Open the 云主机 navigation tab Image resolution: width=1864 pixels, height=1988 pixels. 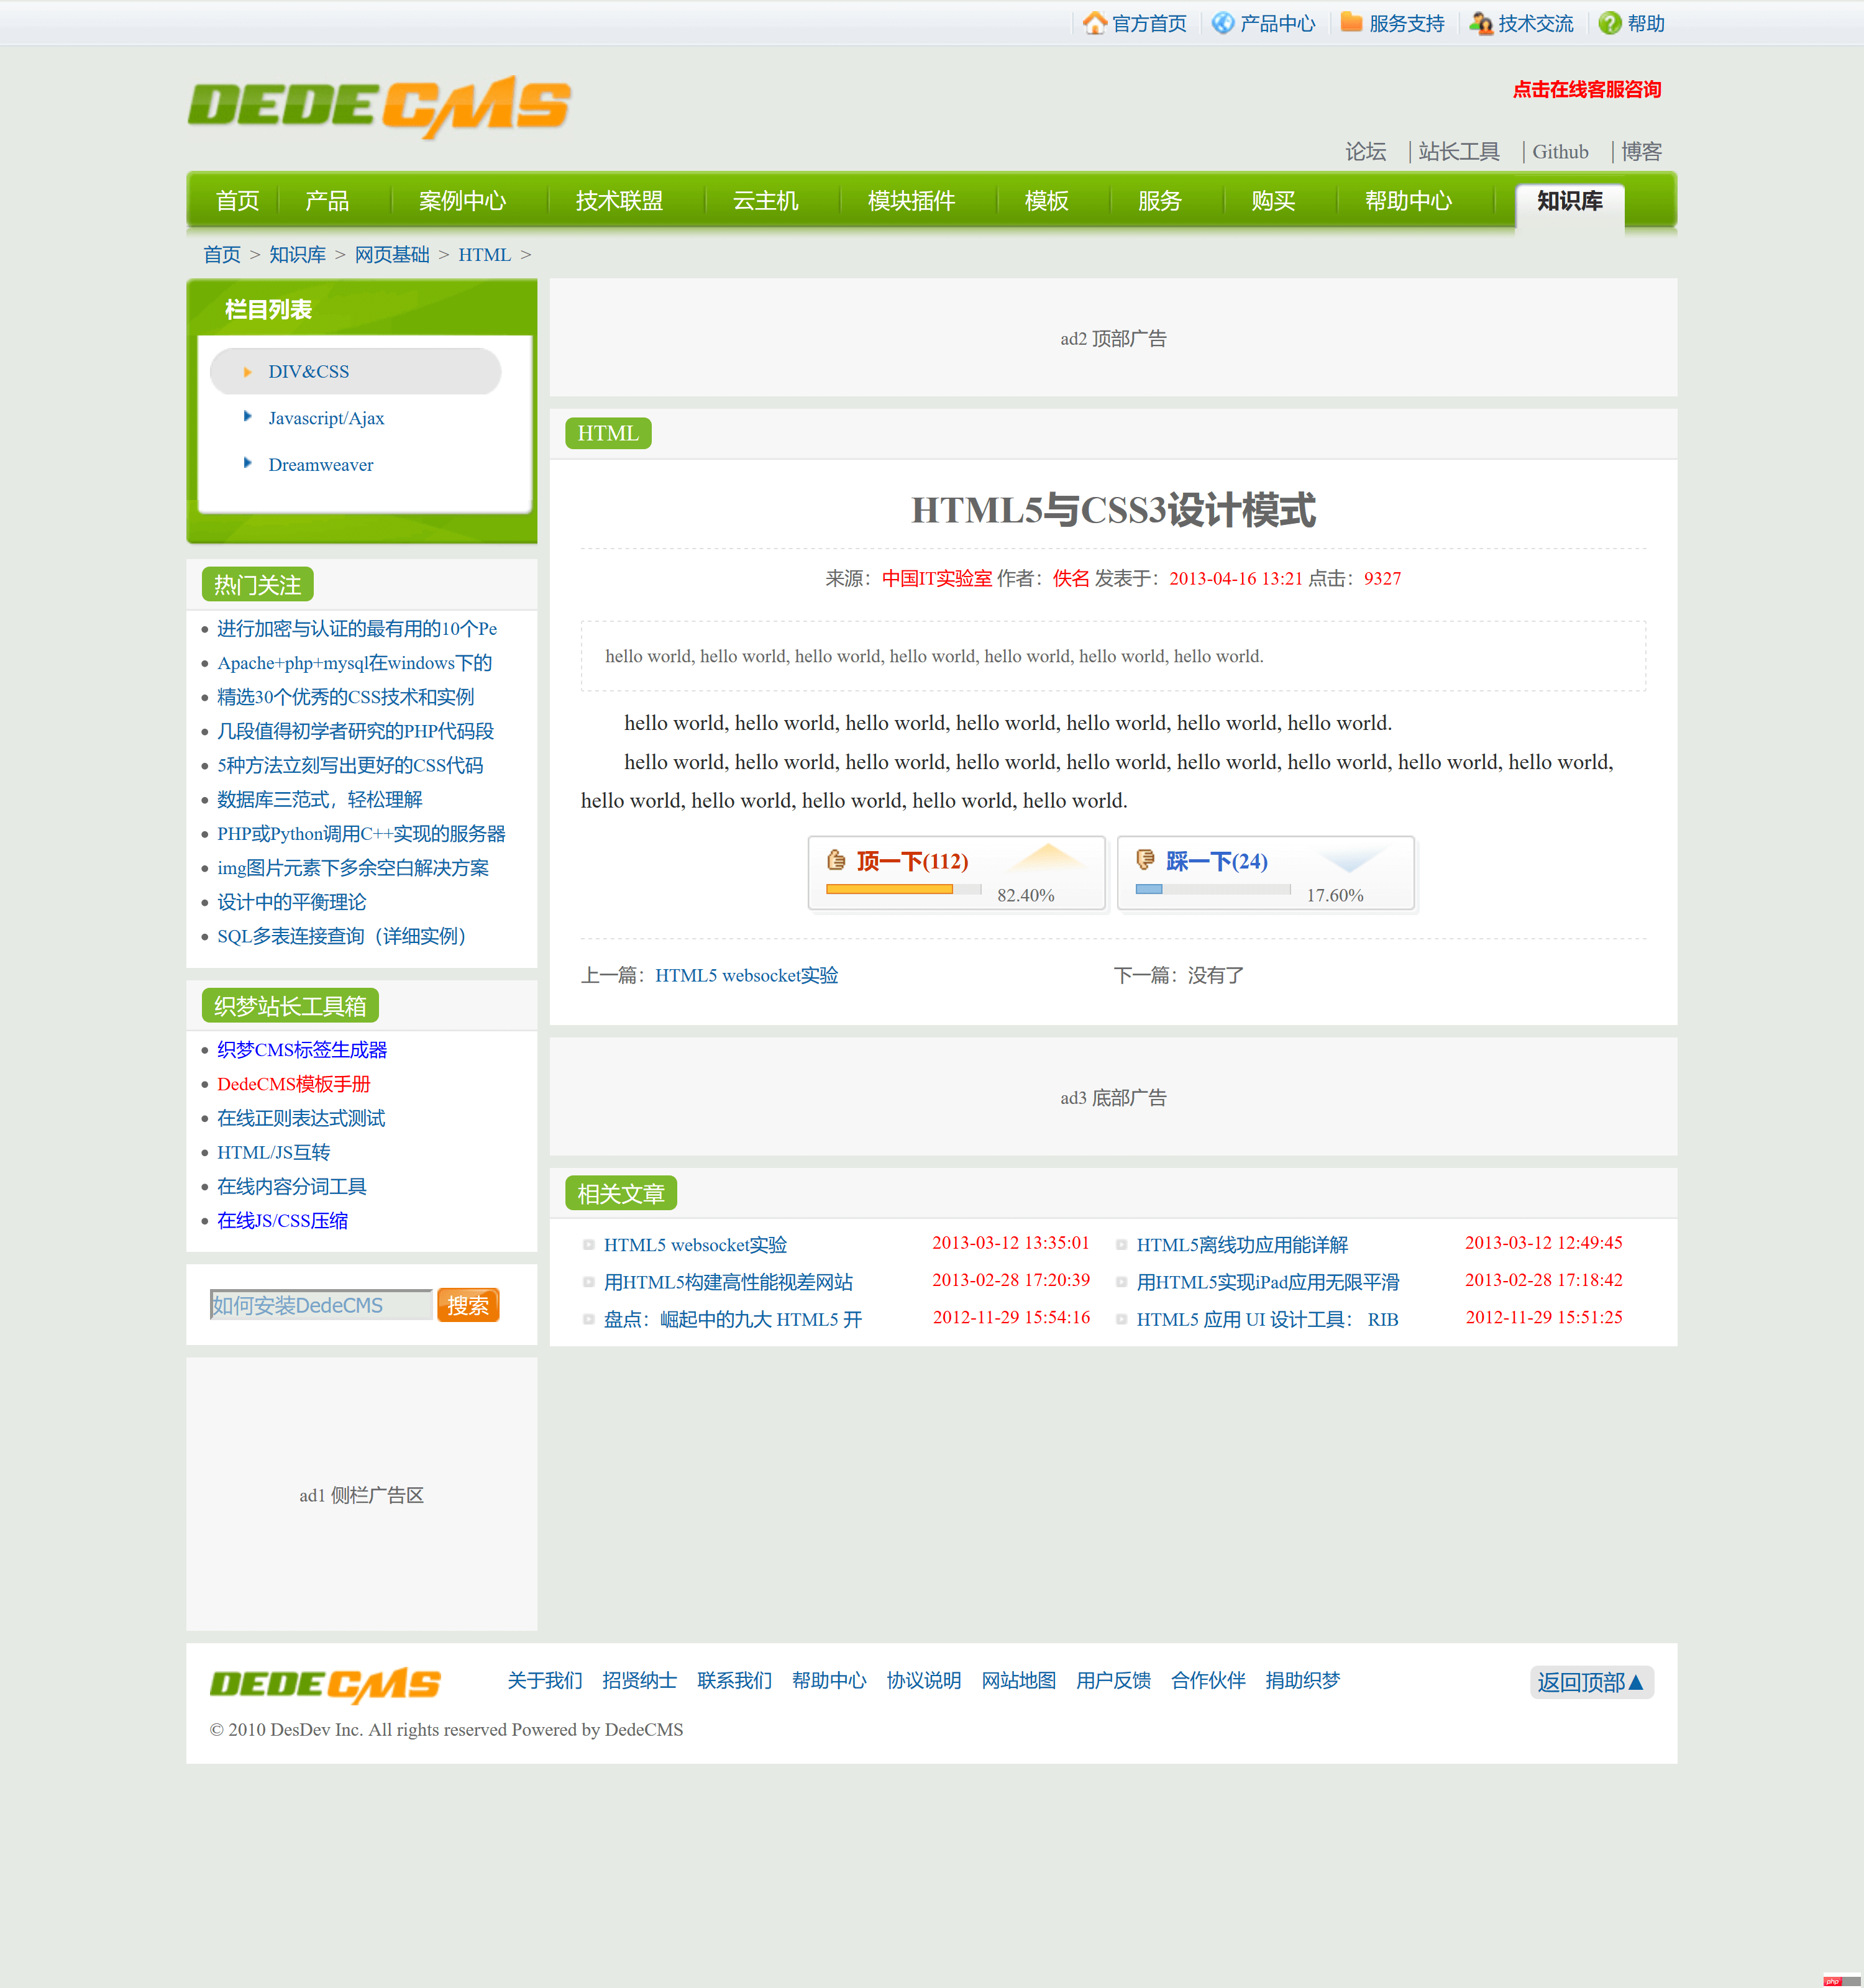(766, 201)
